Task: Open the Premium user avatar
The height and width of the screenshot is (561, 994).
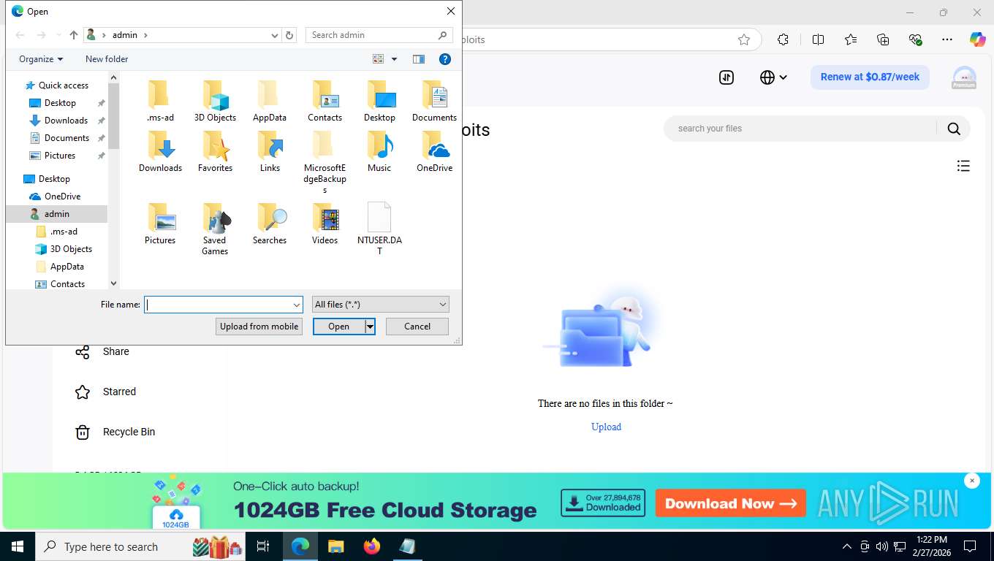Action: click(x=964, y=77)
